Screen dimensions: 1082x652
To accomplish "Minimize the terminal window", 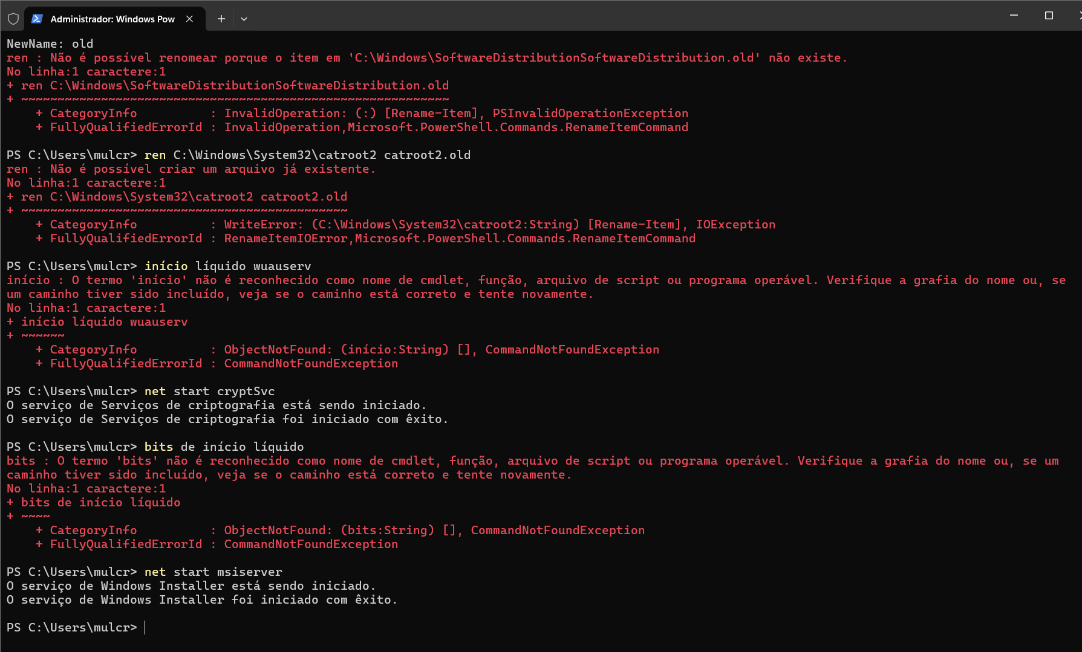I will 1014,15.
